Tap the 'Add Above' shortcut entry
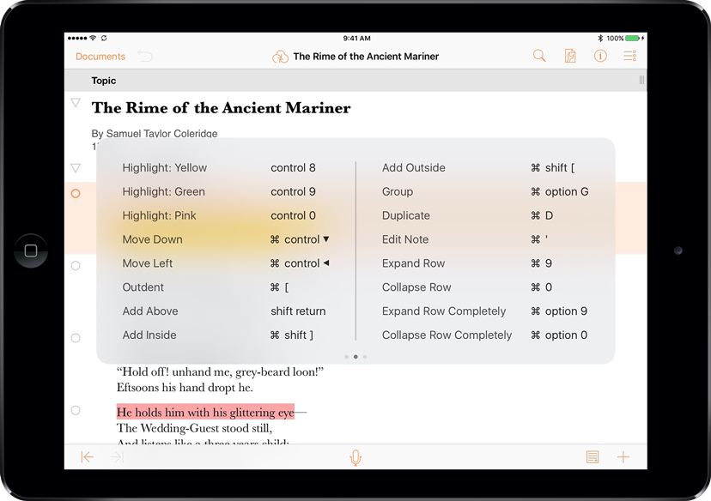This screenshot has width=711, height=501. 150,311
